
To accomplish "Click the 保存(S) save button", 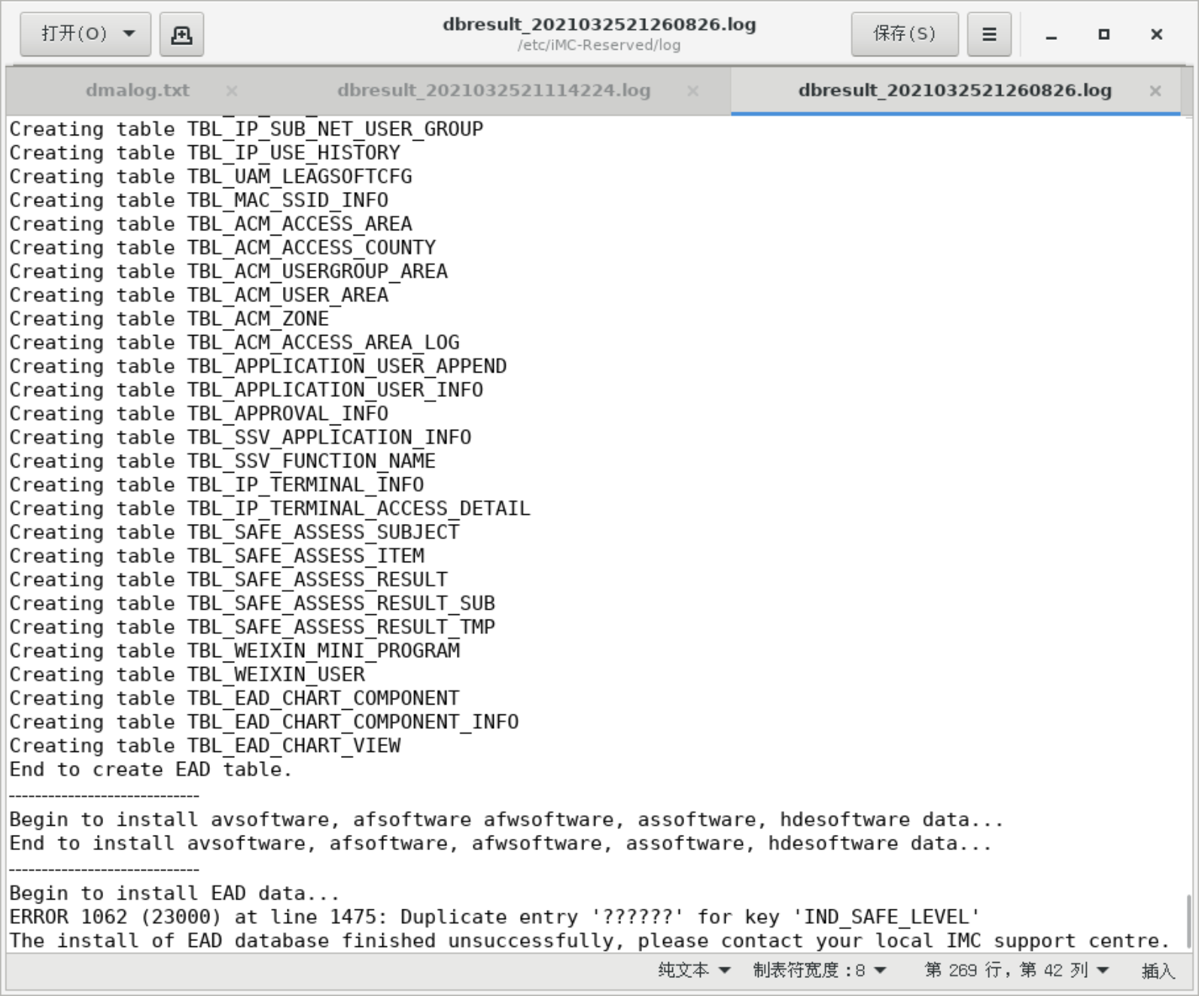I will (905, 34).
